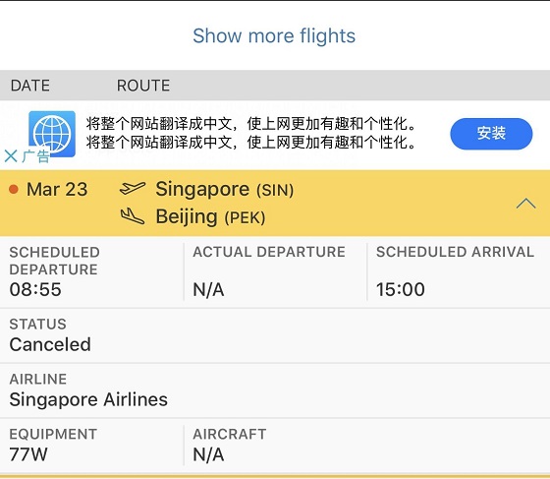
Task: Click the scheduled departure time 08:55
Action: [x=35, y=290]
